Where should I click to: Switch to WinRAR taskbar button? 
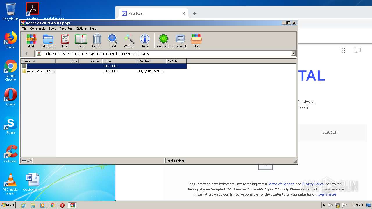[72, 205]
